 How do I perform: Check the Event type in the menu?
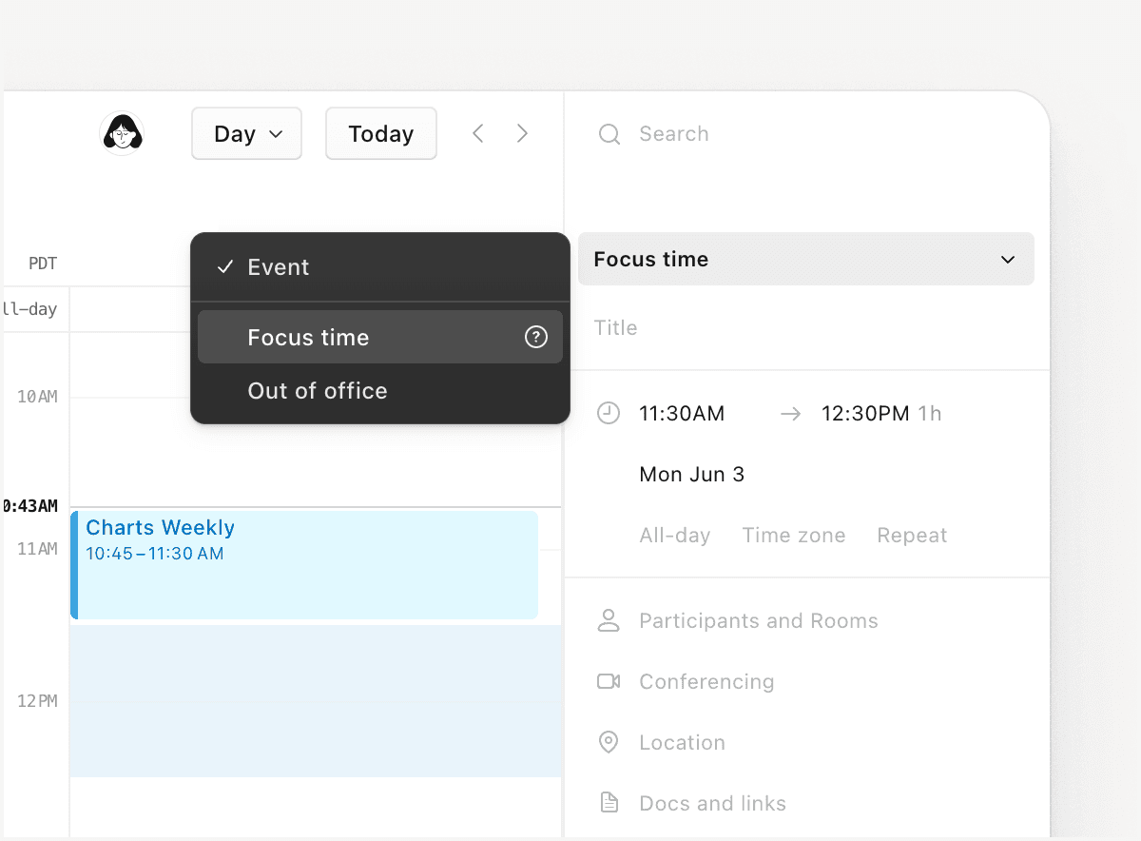click(x=278, y=267)
